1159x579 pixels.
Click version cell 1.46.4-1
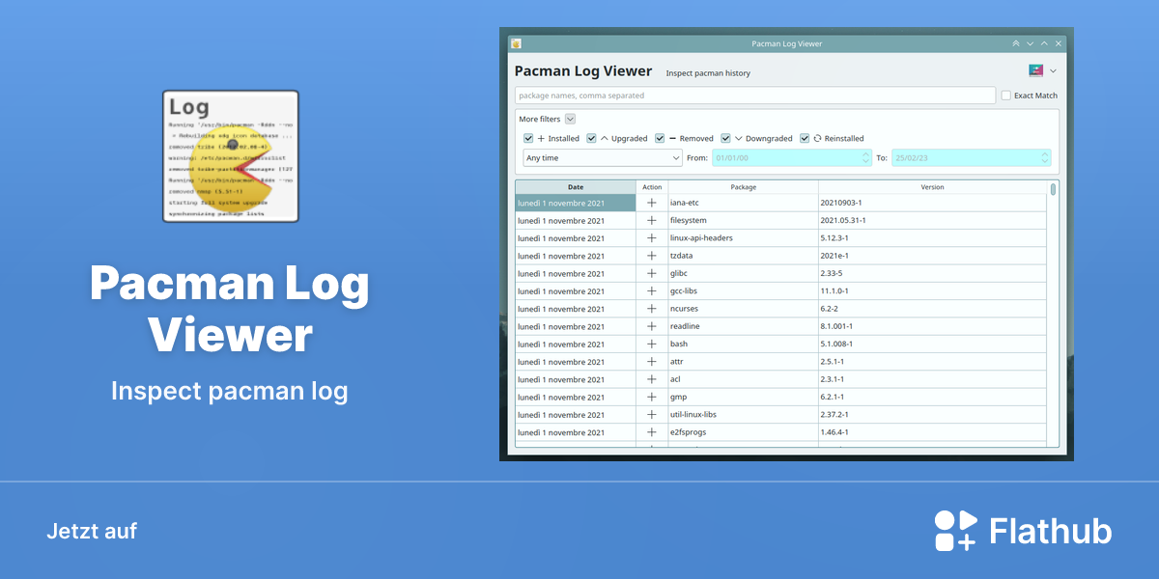pos(932,432)
